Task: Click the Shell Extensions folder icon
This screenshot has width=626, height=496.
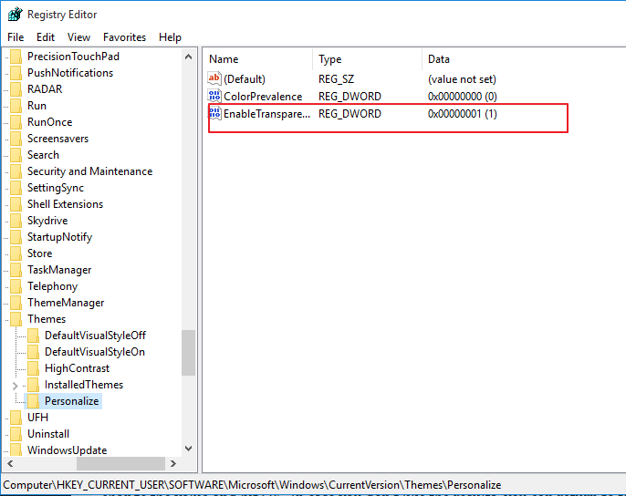Action: click(x=16, y=204)
